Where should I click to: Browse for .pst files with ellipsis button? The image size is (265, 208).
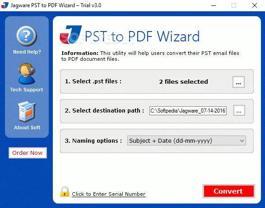[x=238, y=82]
